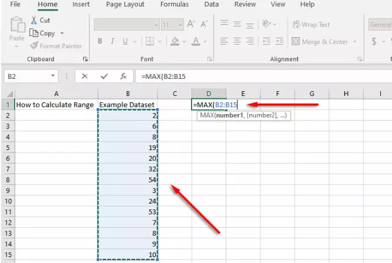Open Clipboard dialog launcher
Image resolution: width=392 pixels, height=263 pixels.
(85, 59)
